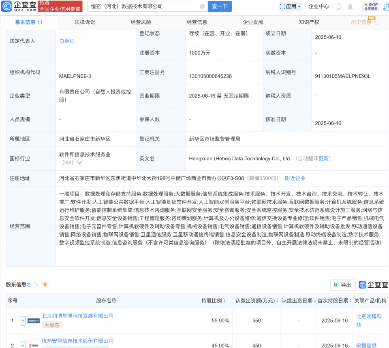The image size is (389, 348).
Task: Click taxpayer ID 91130105MAELPNE93L
Action: pos(343,76)
